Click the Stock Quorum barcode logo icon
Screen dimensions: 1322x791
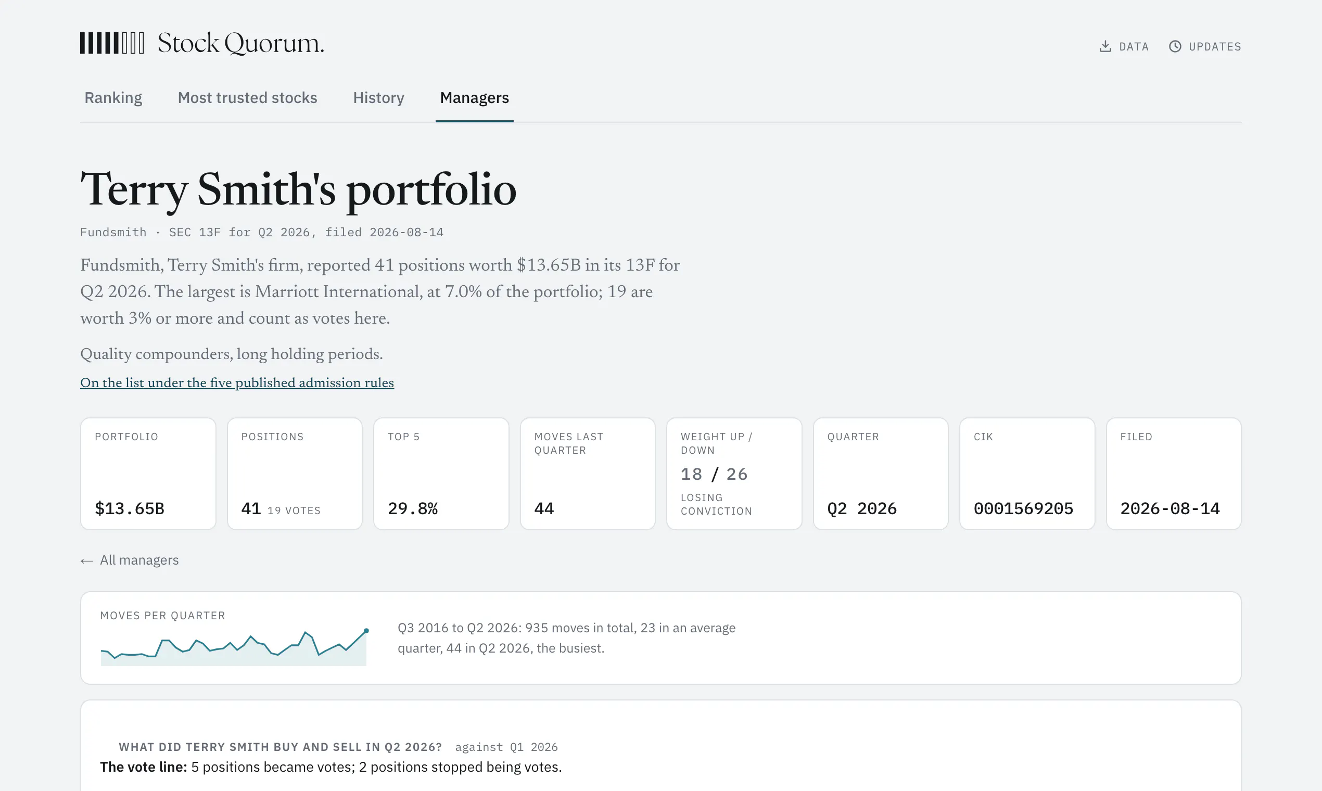112,43
